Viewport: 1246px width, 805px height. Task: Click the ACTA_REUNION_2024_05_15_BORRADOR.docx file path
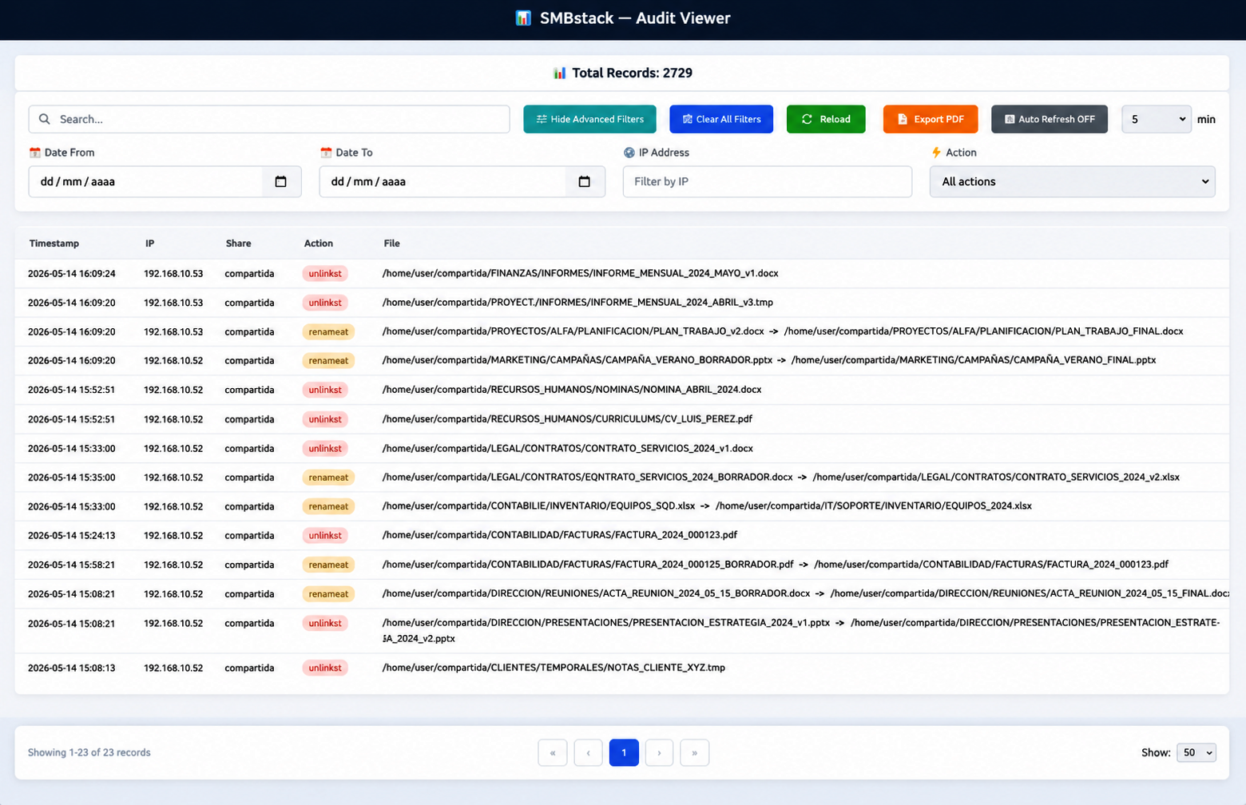tap(596, 593)
